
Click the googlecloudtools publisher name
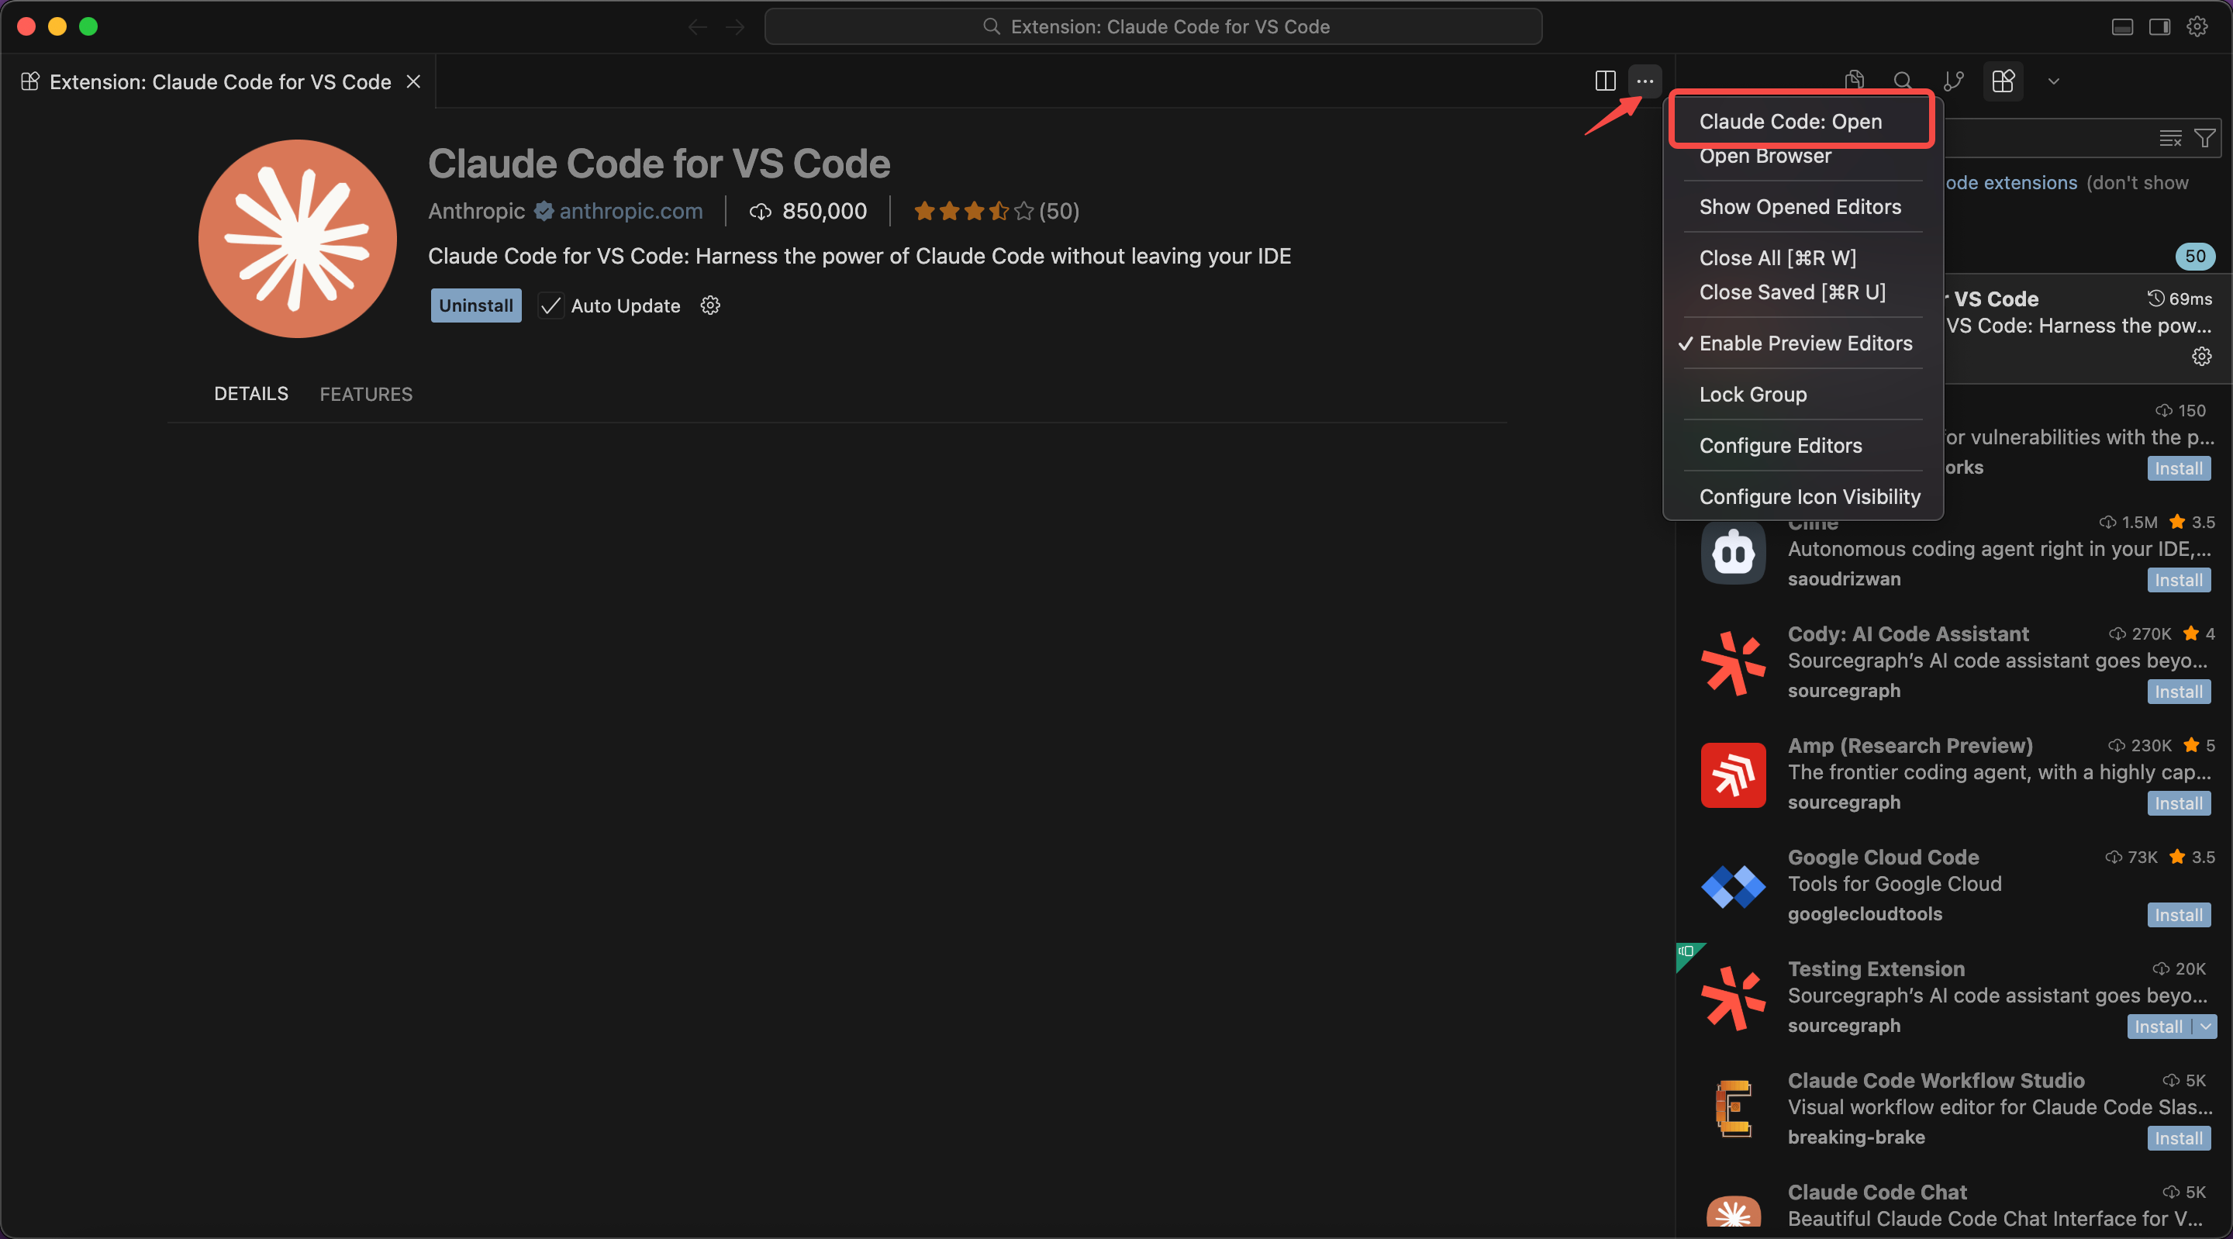(x=1865, y=914)
